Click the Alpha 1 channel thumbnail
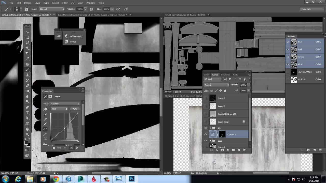The image size is (326, 183). tap(294, 80)
